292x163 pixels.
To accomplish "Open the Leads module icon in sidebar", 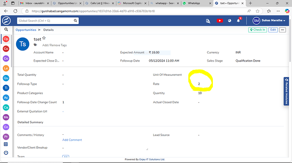I will [x=6, y=68].
